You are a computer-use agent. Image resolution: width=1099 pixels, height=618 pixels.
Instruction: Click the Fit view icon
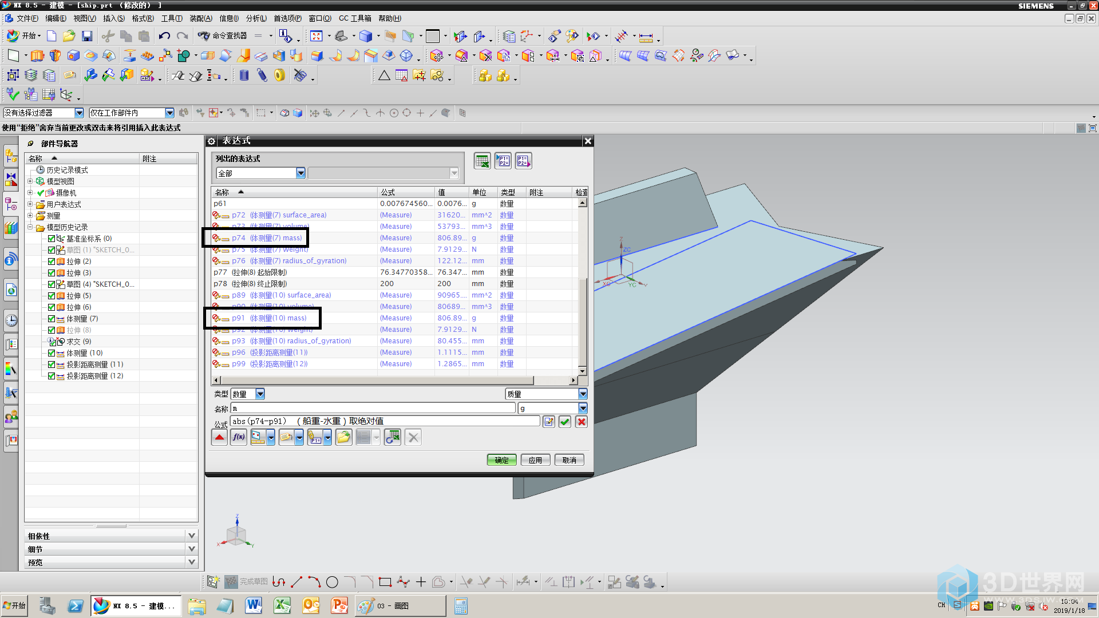click(316, 36)
